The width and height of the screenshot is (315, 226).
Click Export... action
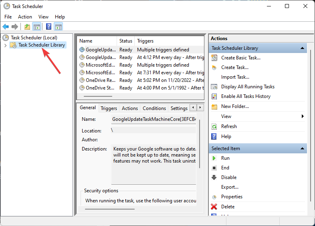230,187
